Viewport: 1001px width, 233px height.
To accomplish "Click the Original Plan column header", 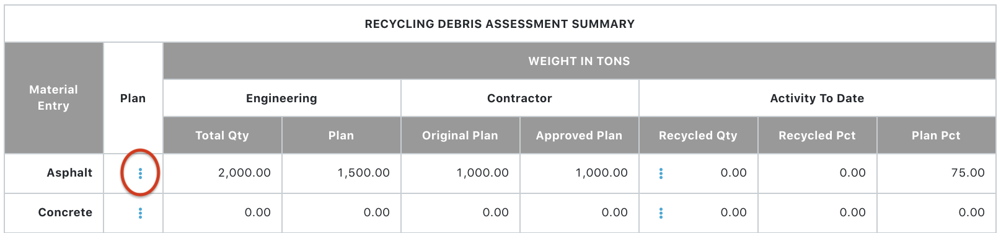I will (x=460, y=135).
